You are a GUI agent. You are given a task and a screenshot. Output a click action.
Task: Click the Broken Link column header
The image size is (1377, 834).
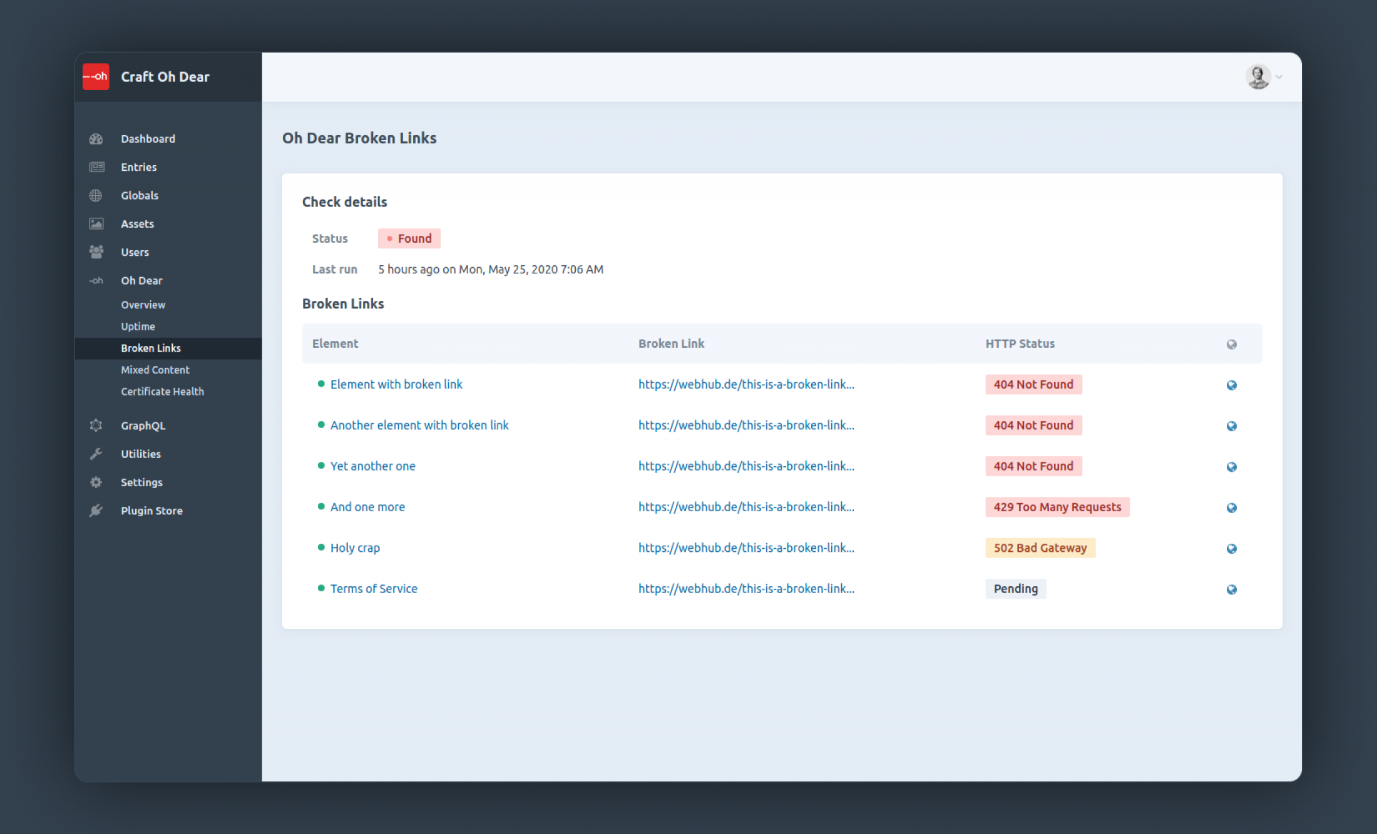(x=671, y=343)
